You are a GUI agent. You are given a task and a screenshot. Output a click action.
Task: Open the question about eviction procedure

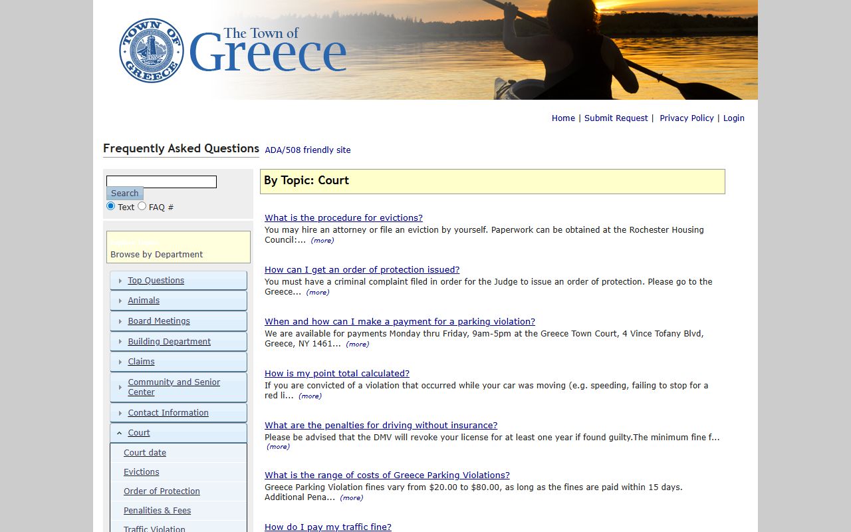click(344, 218)
